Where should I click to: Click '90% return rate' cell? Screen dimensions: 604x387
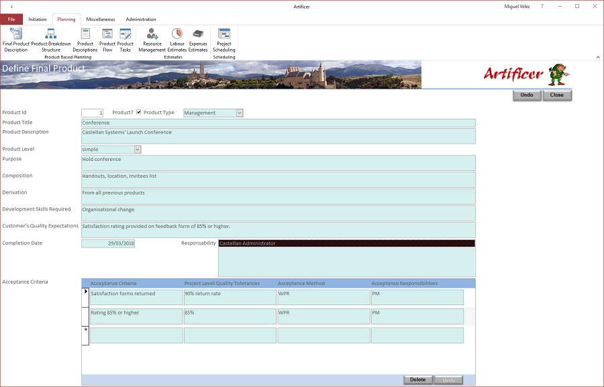pyautogui.click(x=230, y=297)
